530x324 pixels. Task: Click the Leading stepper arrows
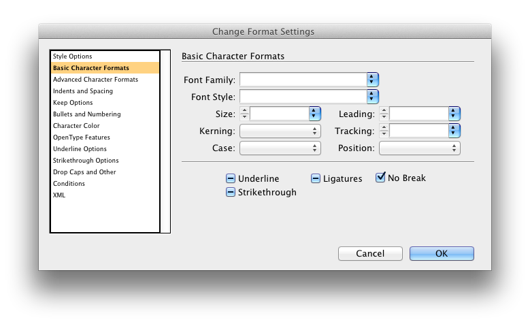click(384, 114)
